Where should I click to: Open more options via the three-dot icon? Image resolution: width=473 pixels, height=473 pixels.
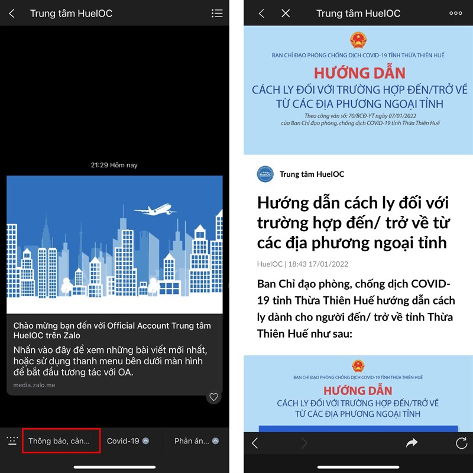455,13
